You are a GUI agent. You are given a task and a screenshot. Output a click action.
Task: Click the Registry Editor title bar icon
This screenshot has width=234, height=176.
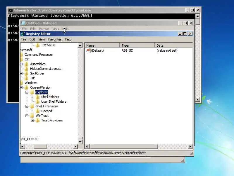point(23,34)
